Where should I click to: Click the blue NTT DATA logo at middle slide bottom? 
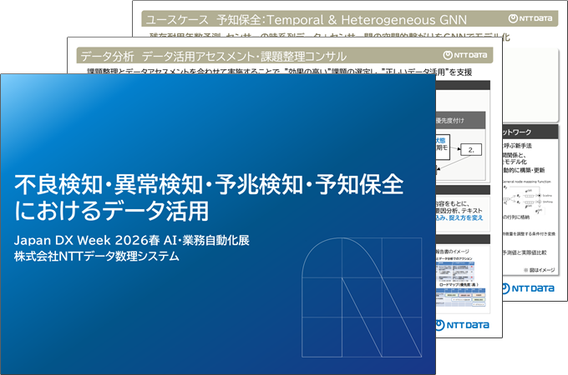[462, 325]
